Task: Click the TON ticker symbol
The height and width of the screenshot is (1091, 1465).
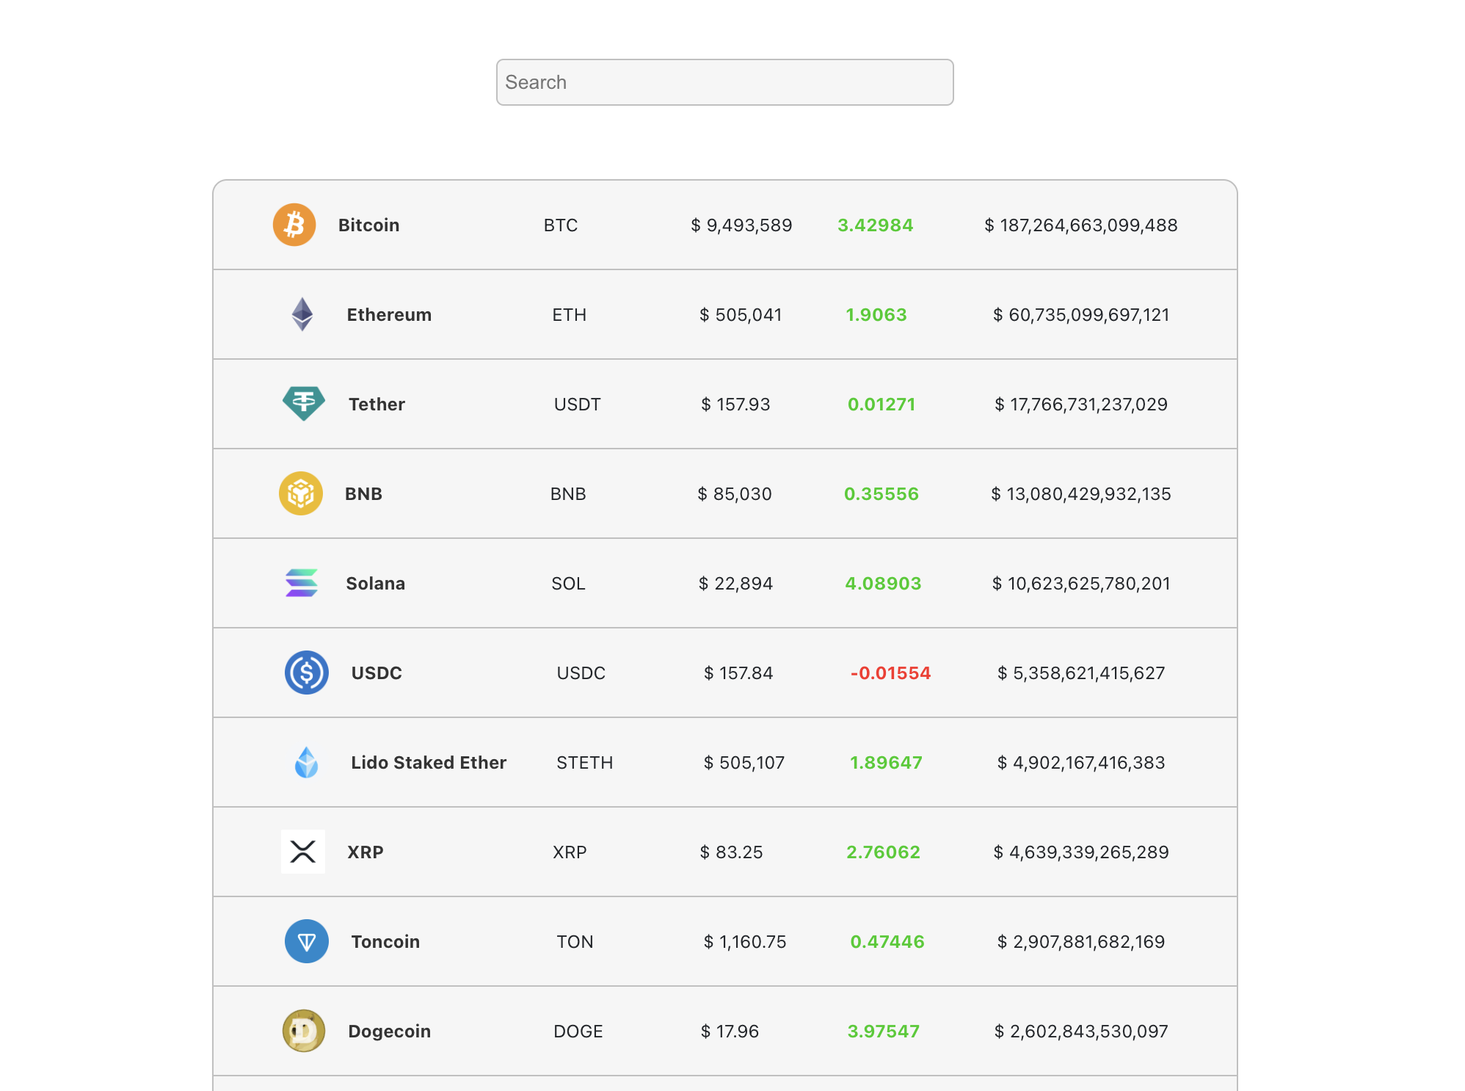Action: 575,942
